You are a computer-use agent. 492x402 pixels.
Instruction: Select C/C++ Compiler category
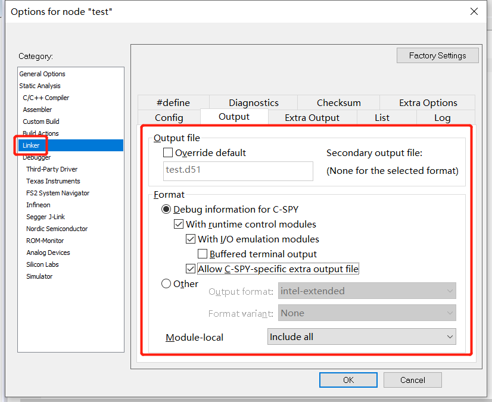coord(71,98)
